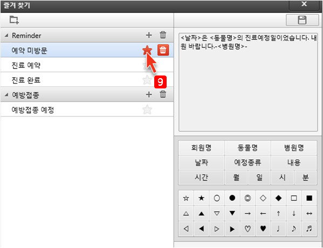
Task: Insert the 예정종류 placeholder
Action: pos(248,163)
